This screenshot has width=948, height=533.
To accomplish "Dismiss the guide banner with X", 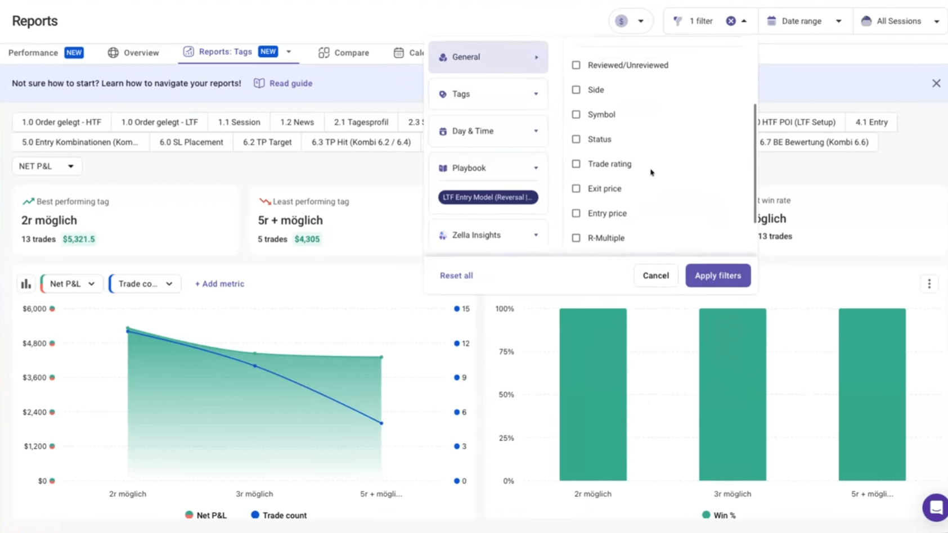I will coord(936,83).
